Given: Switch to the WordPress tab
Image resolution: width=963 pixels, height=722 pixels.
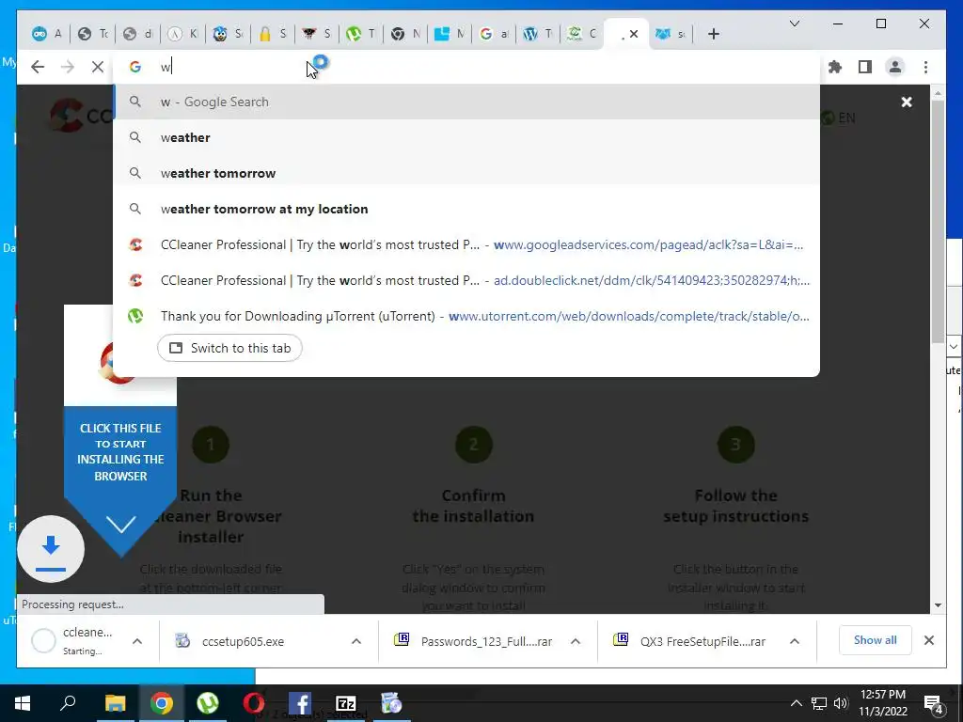Looking at the screenshot, I should point(539,34).
